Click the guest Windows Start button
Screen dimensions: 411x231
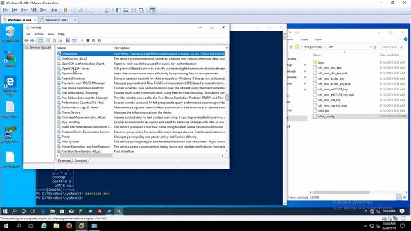click(x=5, y=211)
